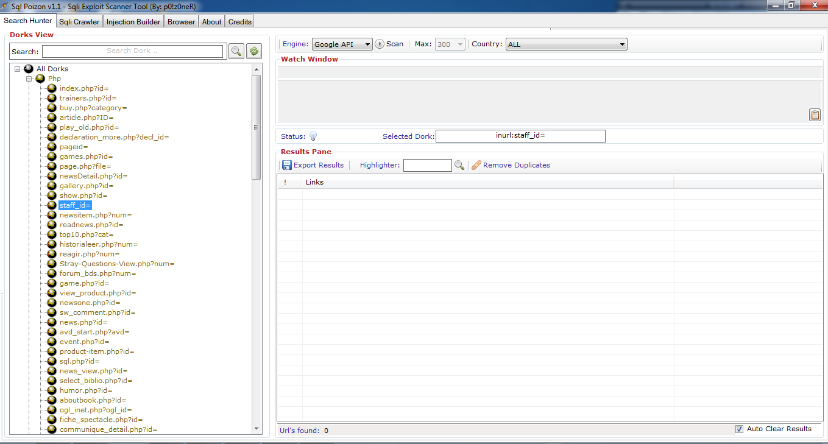Click the sphere icon beside trainers.php?id=
Viewport: 828px width, 444px height.
(x=52, y=98)
